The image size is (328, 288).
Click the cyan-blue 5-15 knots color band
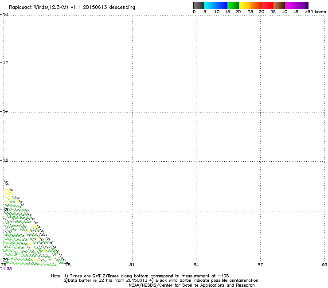tap(216, 5)
